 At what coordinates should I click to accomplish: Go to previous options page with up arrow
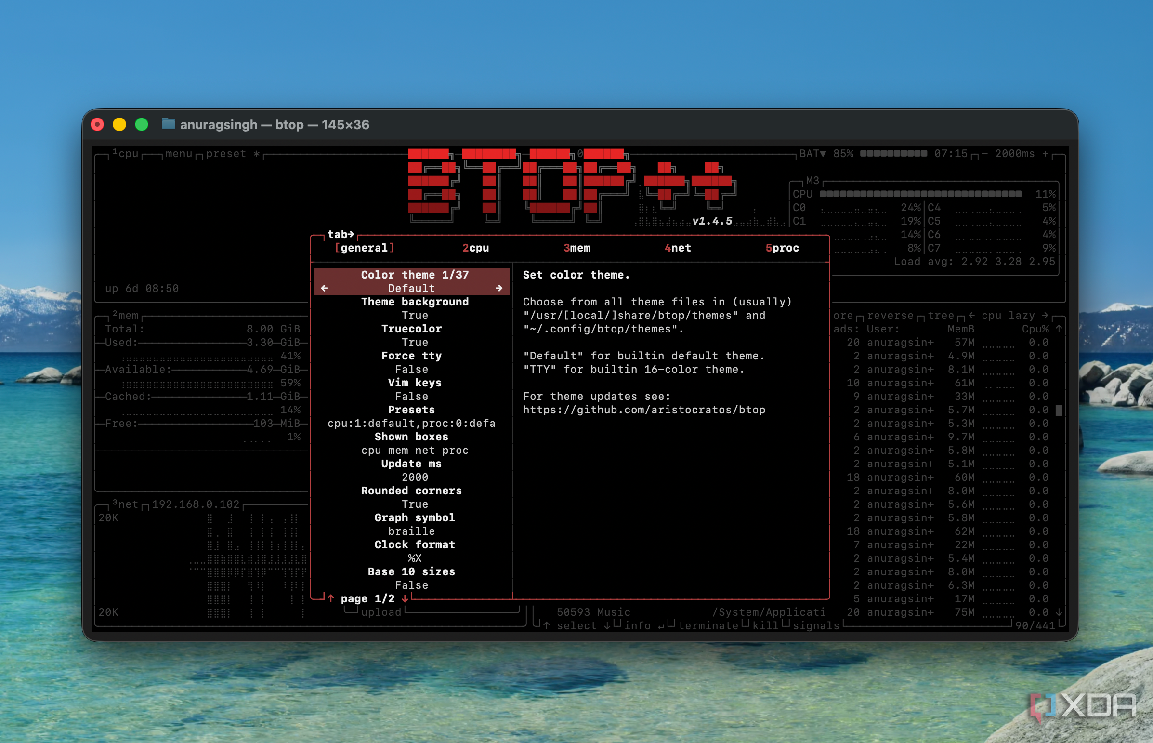click(x=331, y=599)
